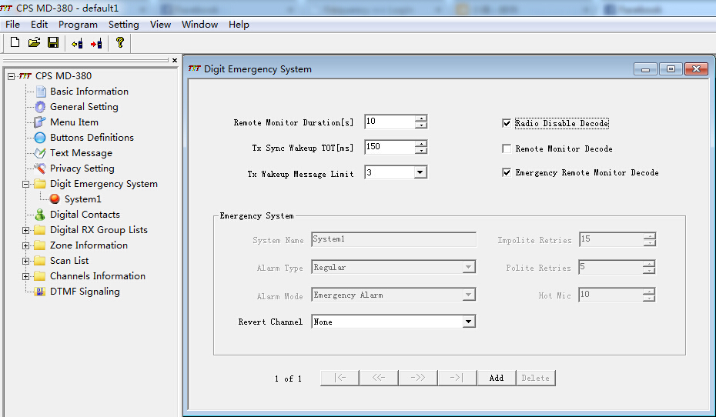Click the Digital Contacts person icon

(40, 215)
